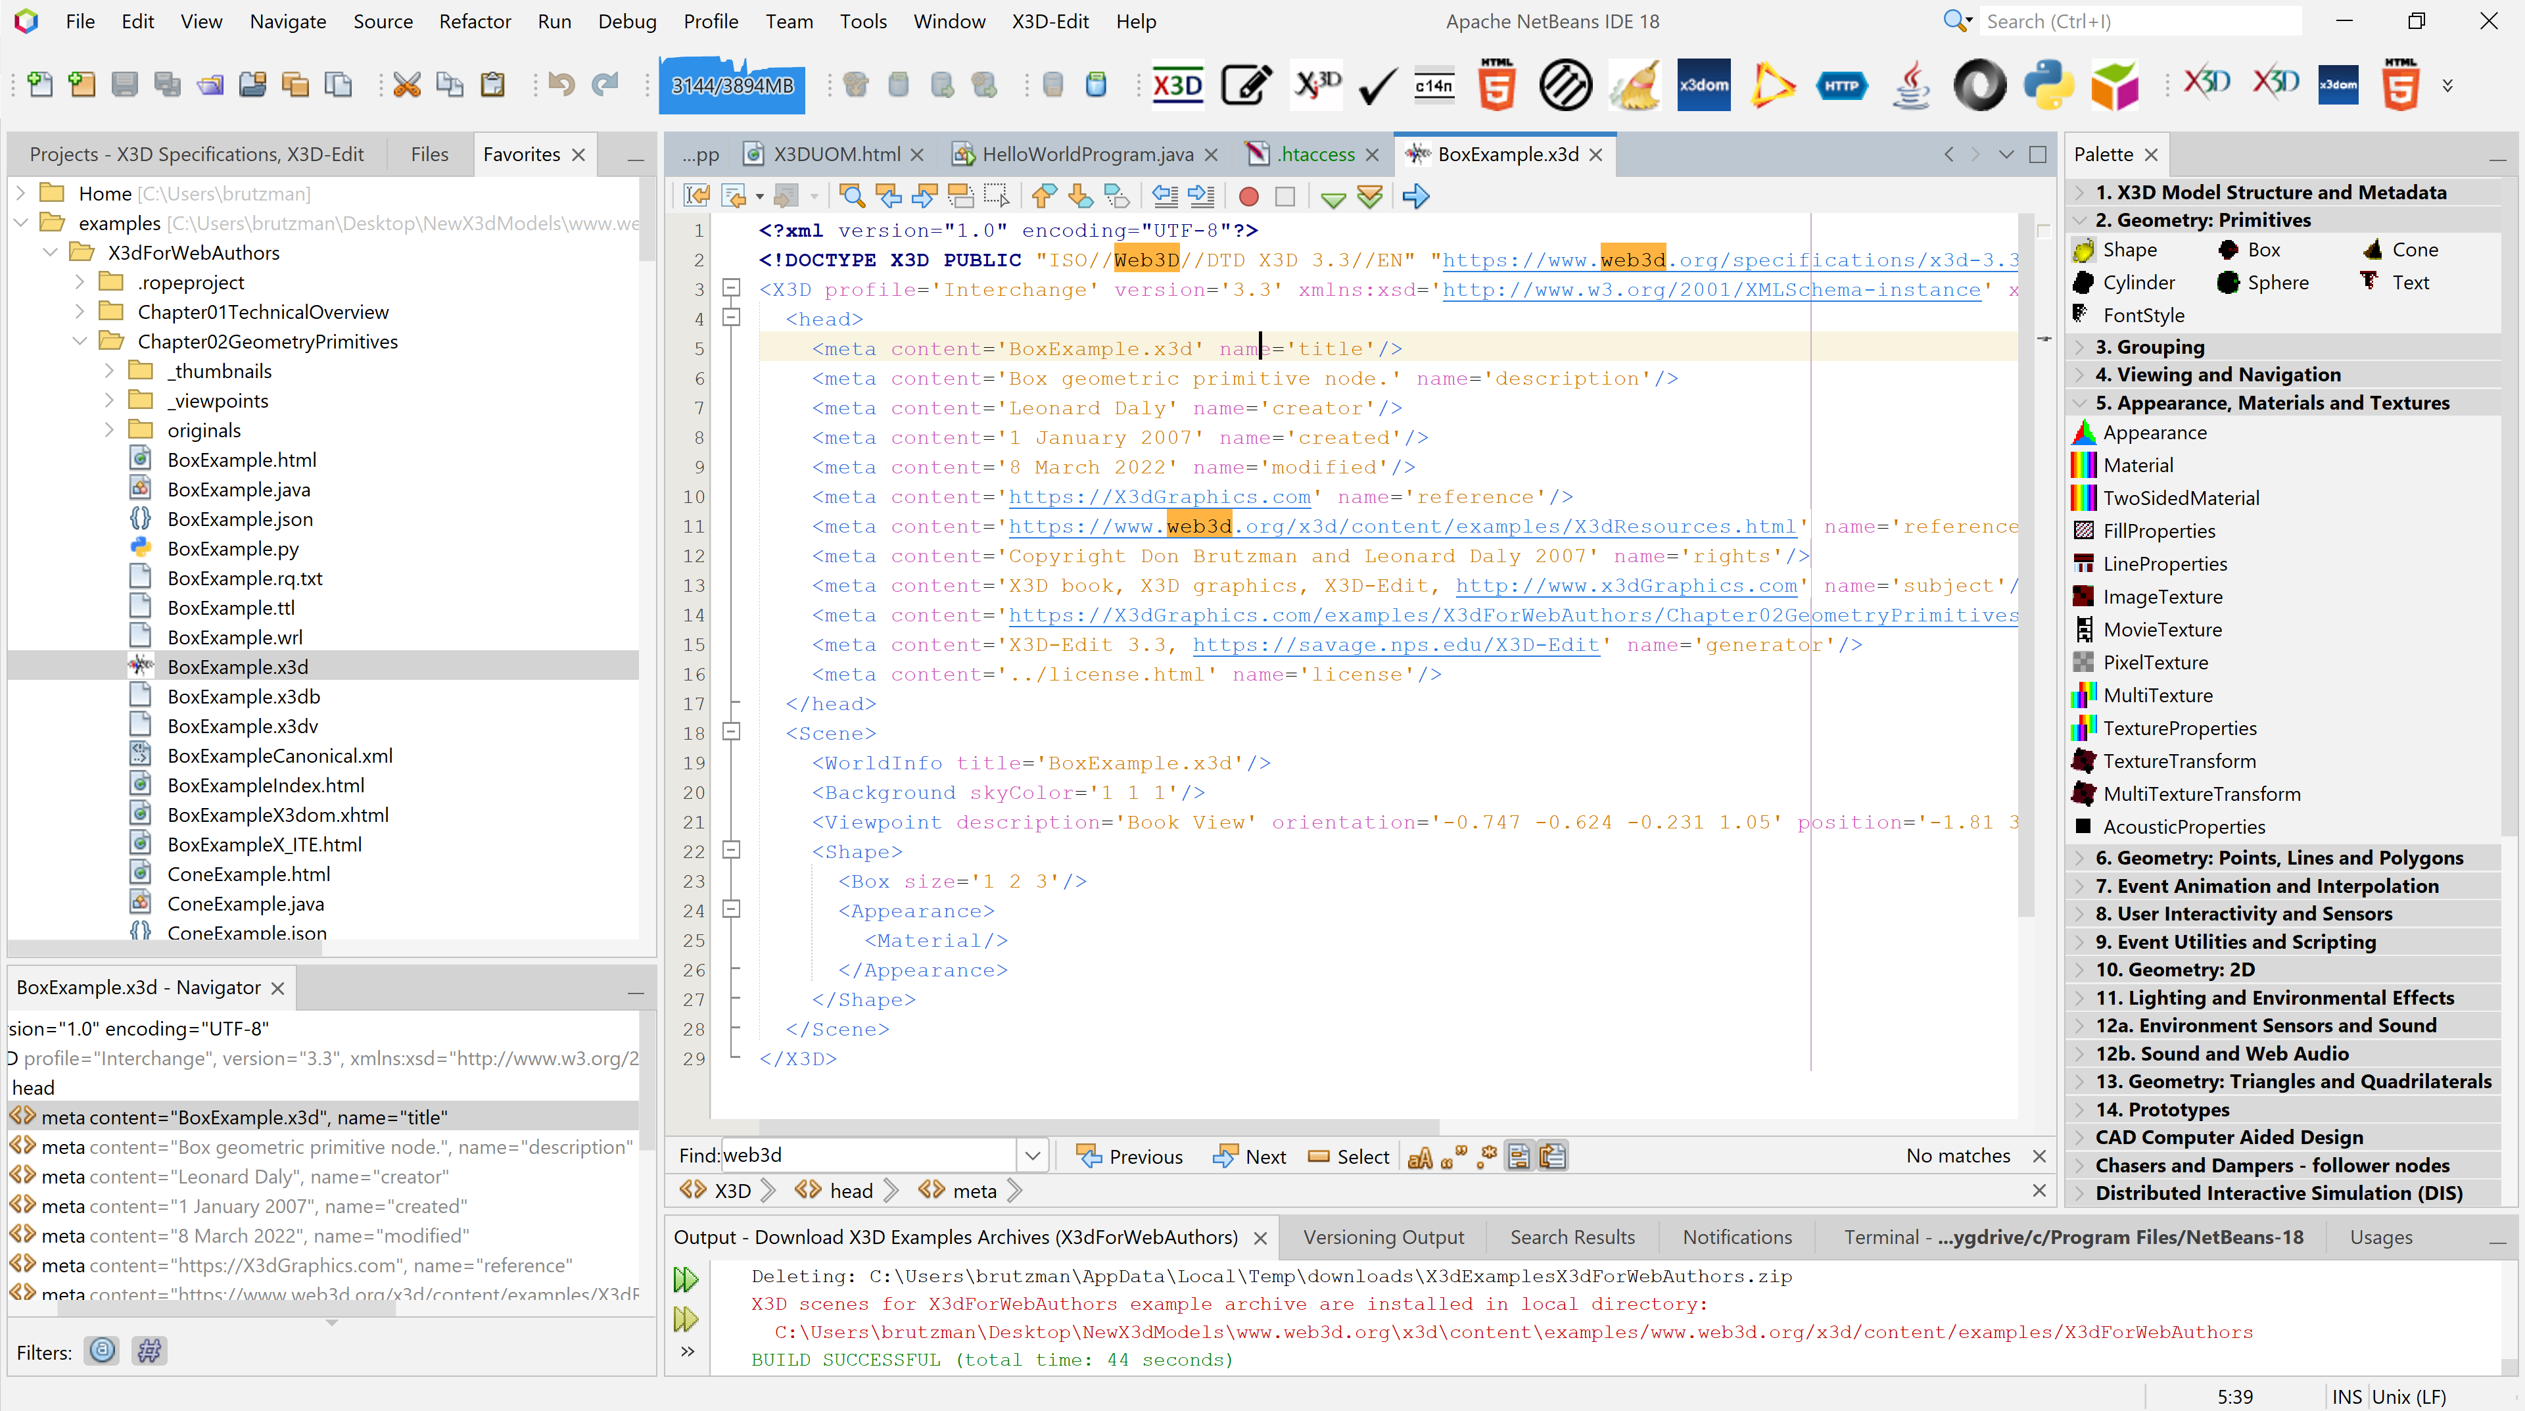Toggle Regular Expression option in find bar
The width and height of the screenshot is (2525, 1411).
pos(1487,1157)
